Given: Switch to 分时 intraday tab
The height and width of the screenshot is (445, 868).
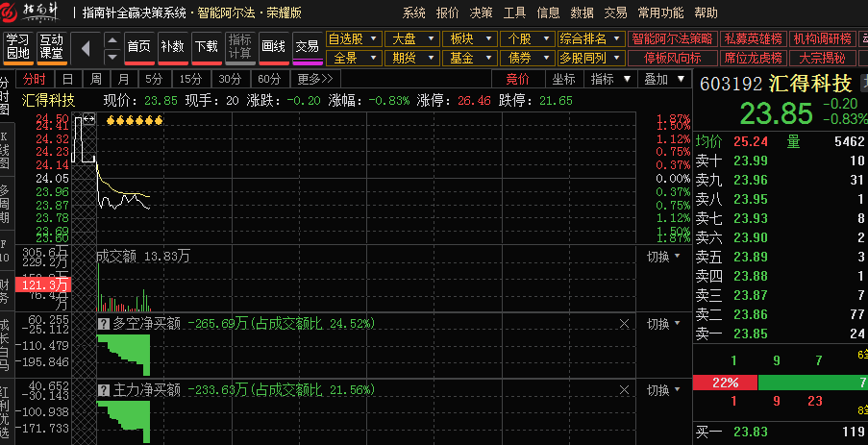Looking at the screenshot, I should click(x=35, y=79).
